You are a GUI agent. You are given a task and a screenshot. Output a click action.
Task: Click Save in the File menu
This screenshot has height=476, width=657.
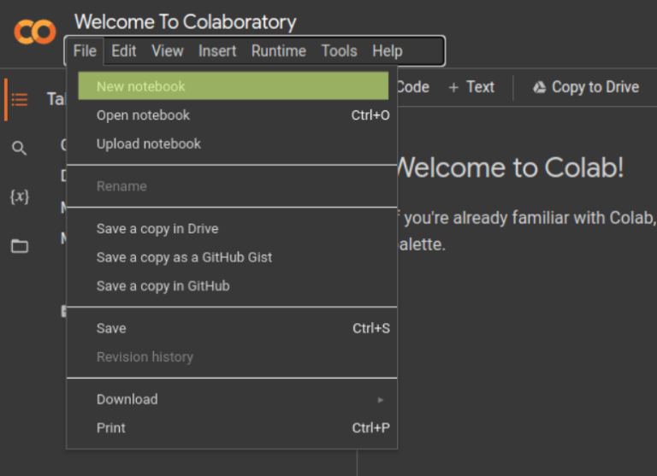coord(111,328)
